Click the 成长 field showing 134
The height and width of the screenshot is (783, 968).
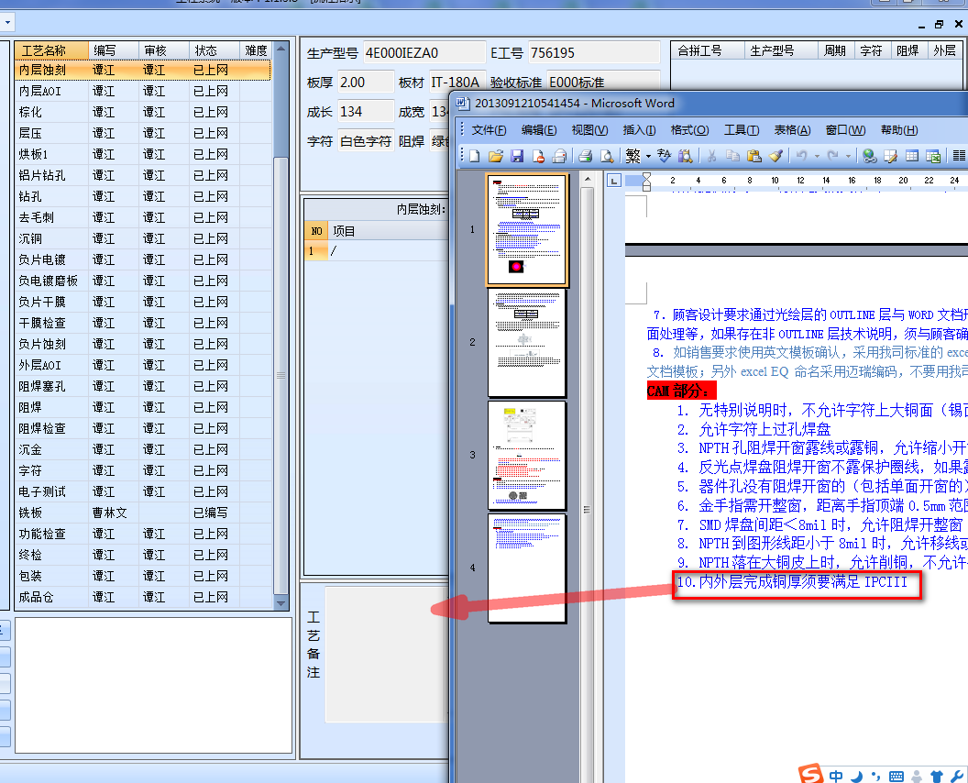pos(366,112)
